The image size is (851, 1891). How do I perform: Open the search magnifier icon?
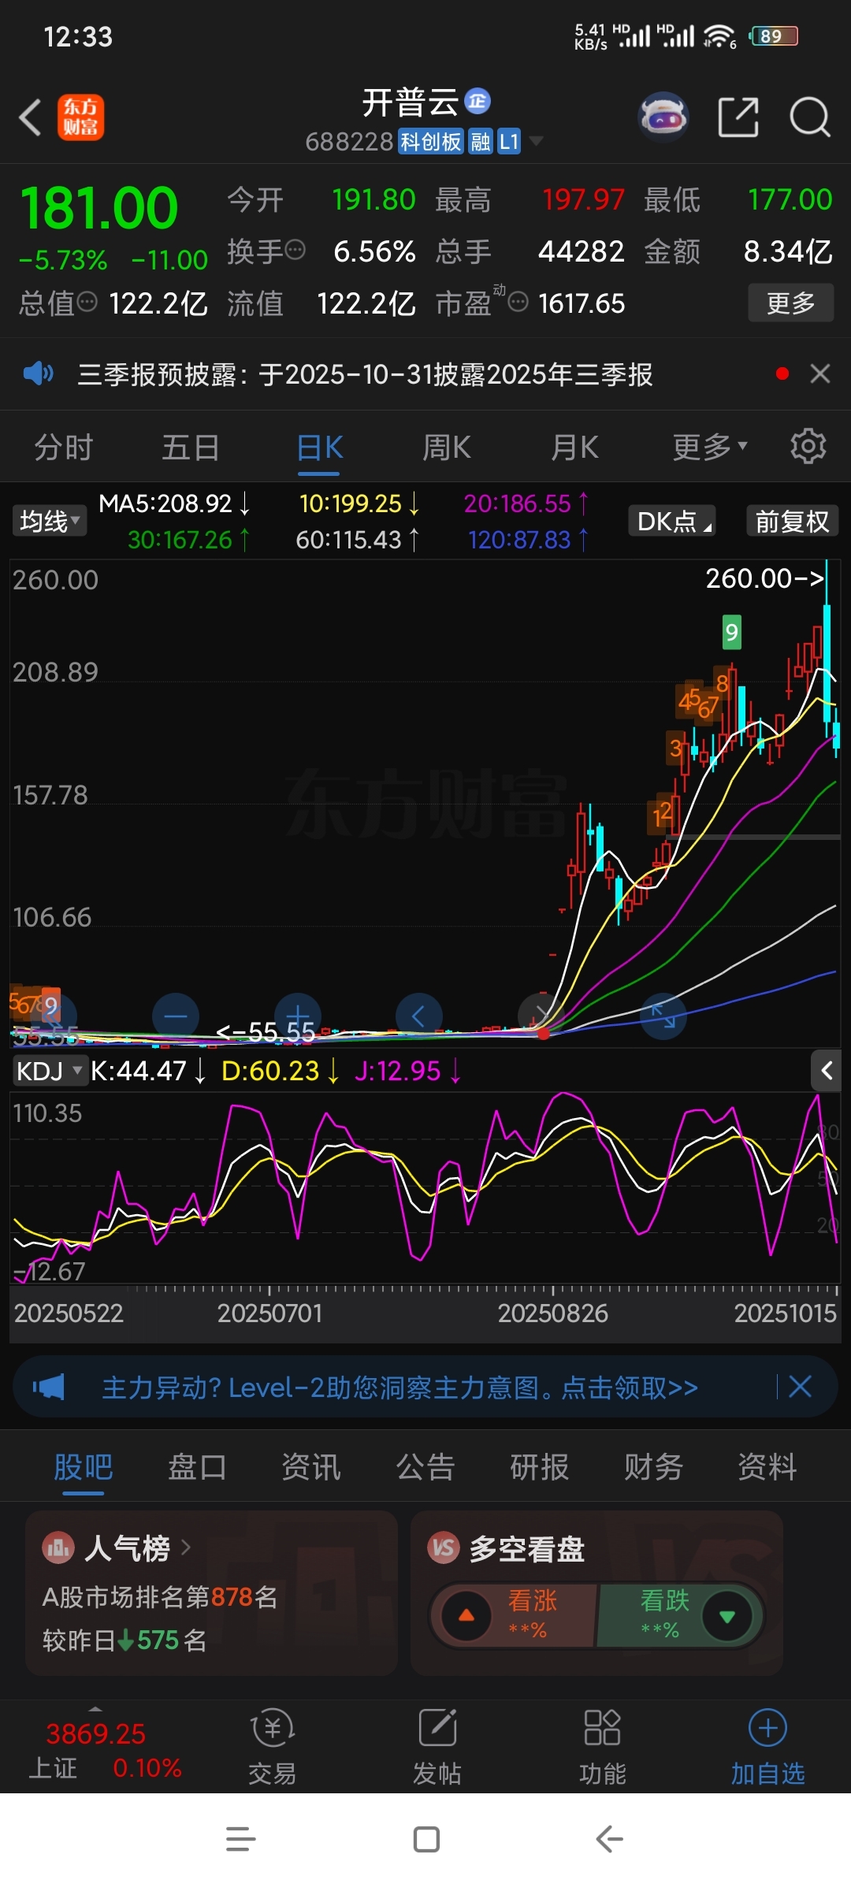tap(810, 117)
